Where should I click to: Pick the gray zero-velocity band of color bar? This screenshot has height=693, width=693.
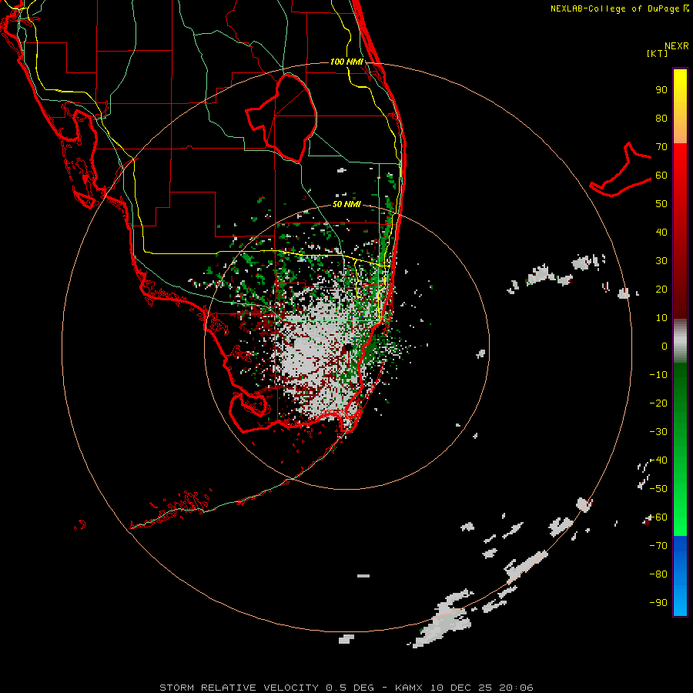[680, 341]
